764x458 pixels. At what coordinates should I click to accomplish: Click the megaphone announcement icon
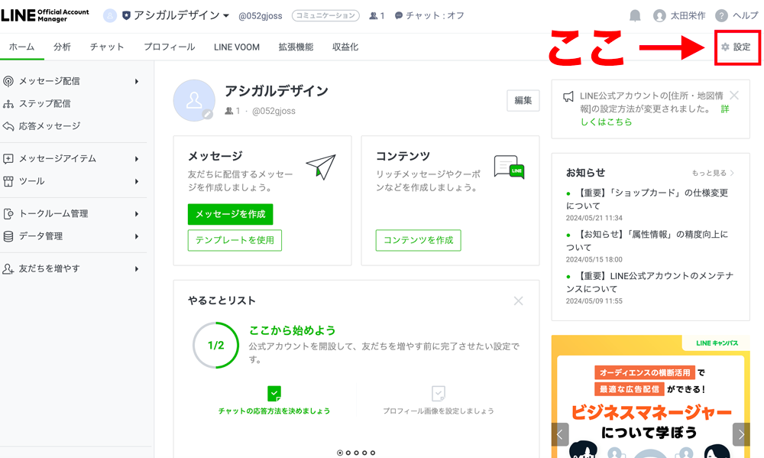(x=568, y=96)
